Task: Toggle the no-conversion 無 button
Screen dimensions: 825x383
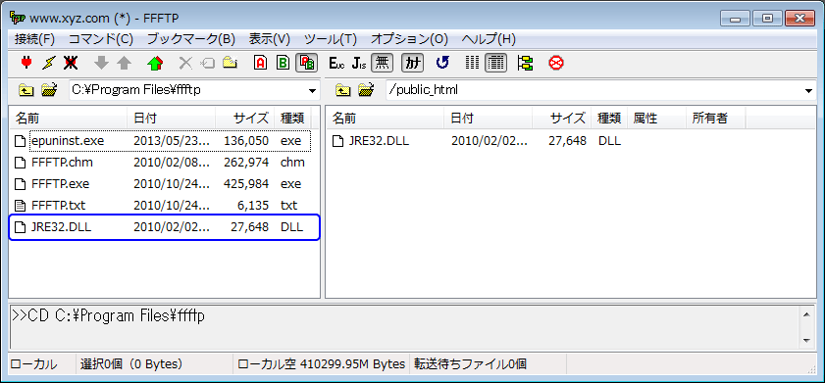Action: click(x=382, y=64)
